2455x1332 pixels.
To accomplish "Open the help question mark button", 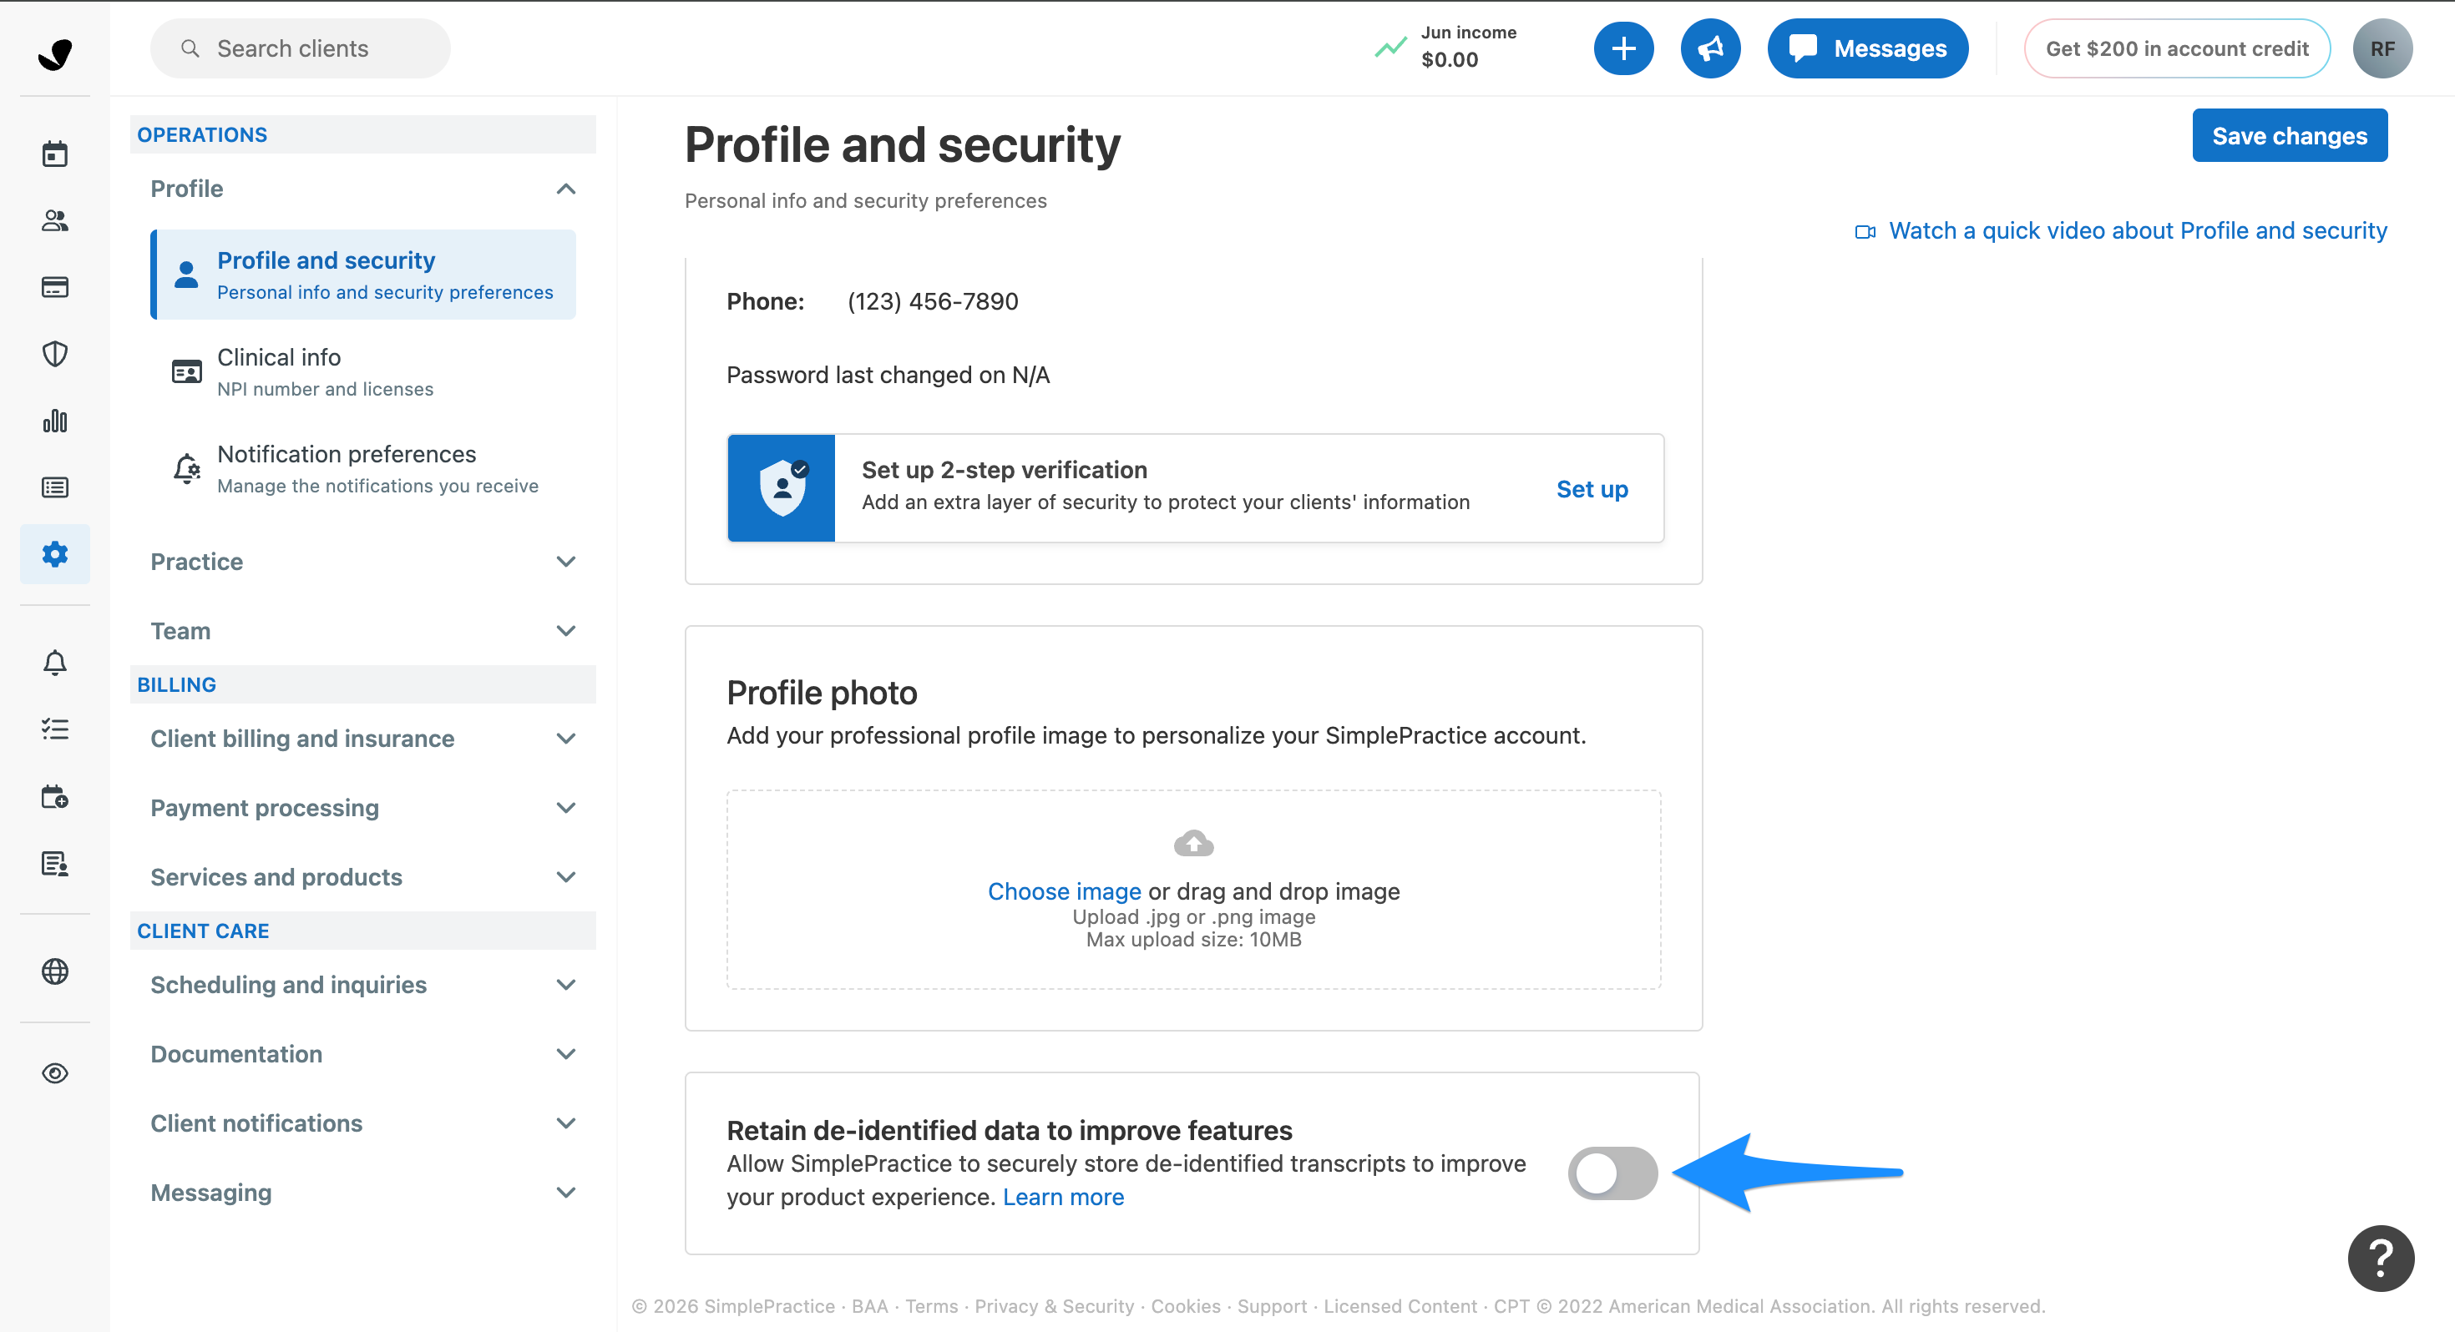I will (2380, 1258).
